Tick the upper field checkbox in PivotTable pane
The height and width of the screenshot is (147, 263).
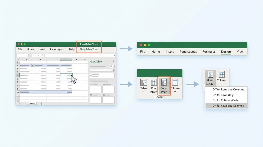(91, 74)
